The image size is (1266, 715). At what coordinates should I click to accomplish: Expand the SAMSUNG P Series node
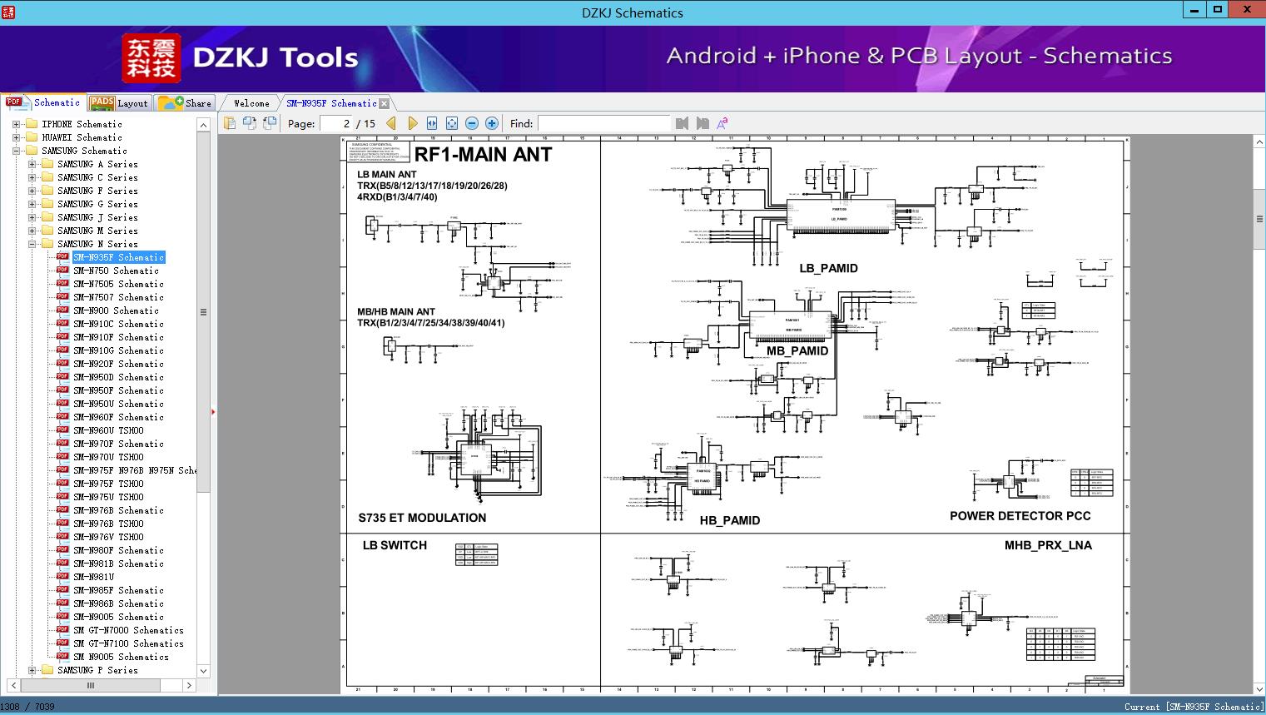click(x=32, y=670)
